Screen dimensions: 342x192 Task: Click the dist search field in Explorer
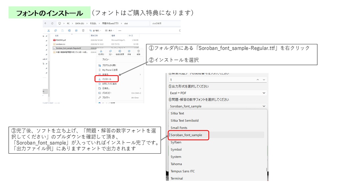click(x=165, y=23)
